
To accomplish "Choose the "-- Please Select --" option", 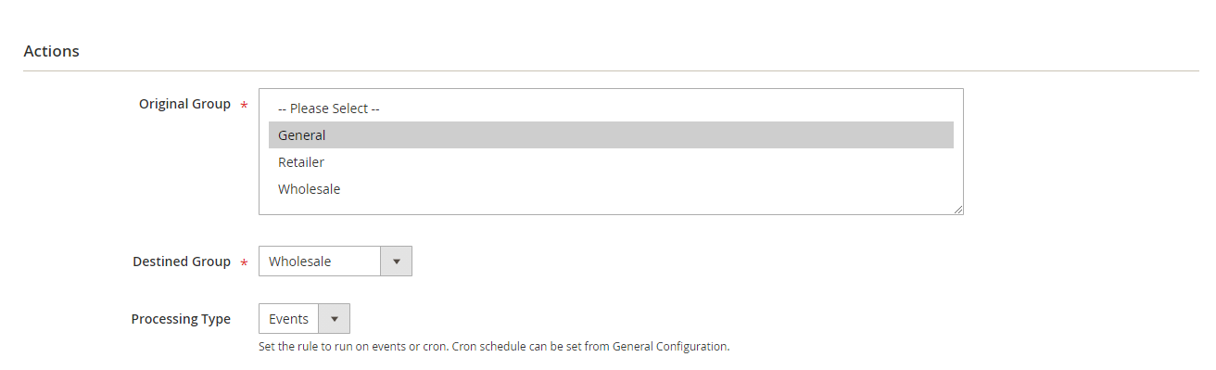I will tap(611, 108).
